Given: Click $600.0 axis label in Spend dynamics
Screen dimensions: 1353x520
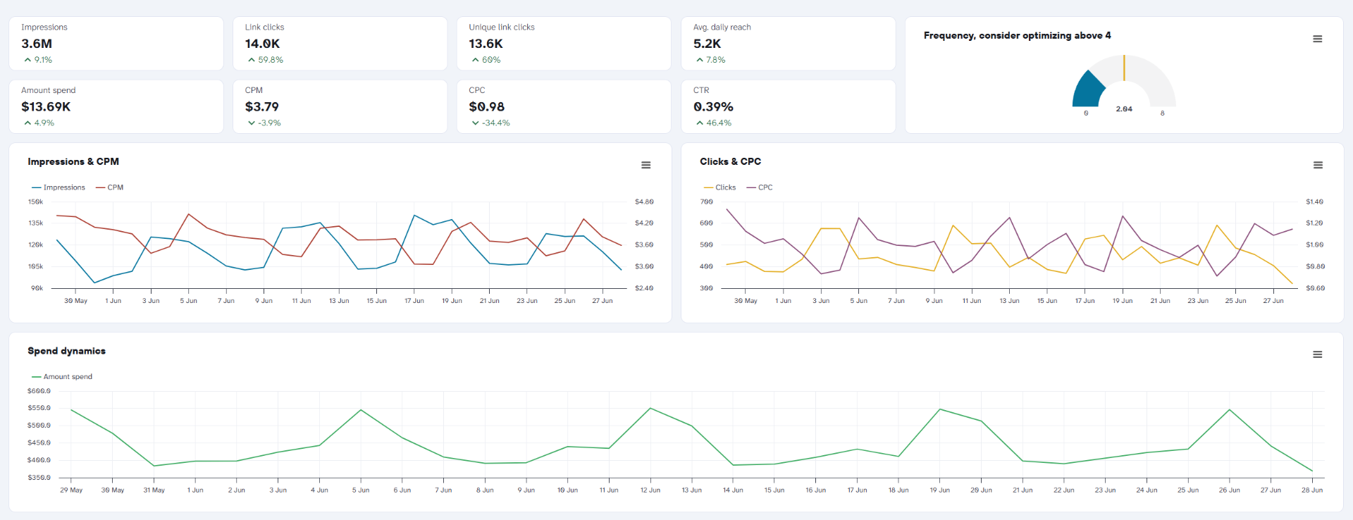Looking at the screenshot, I should (39, 391).
